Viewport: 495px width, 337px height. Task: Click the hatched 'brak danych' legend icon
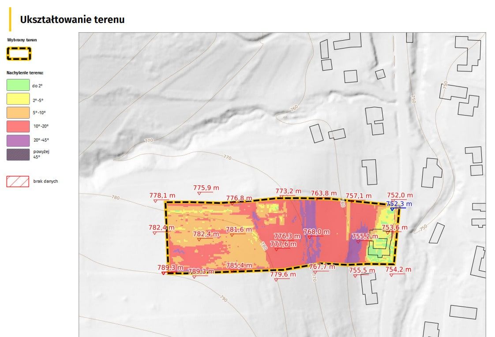[x=18, y=181]
